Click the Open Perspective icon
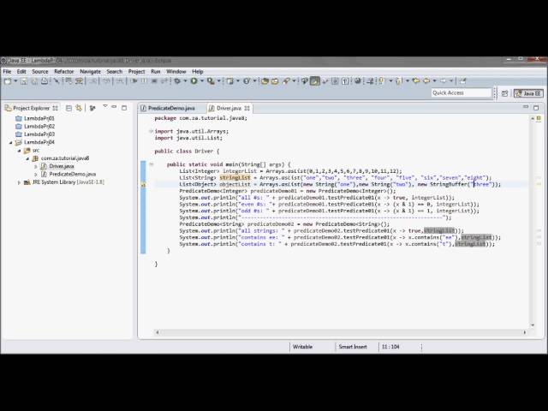 pos(504,93)
